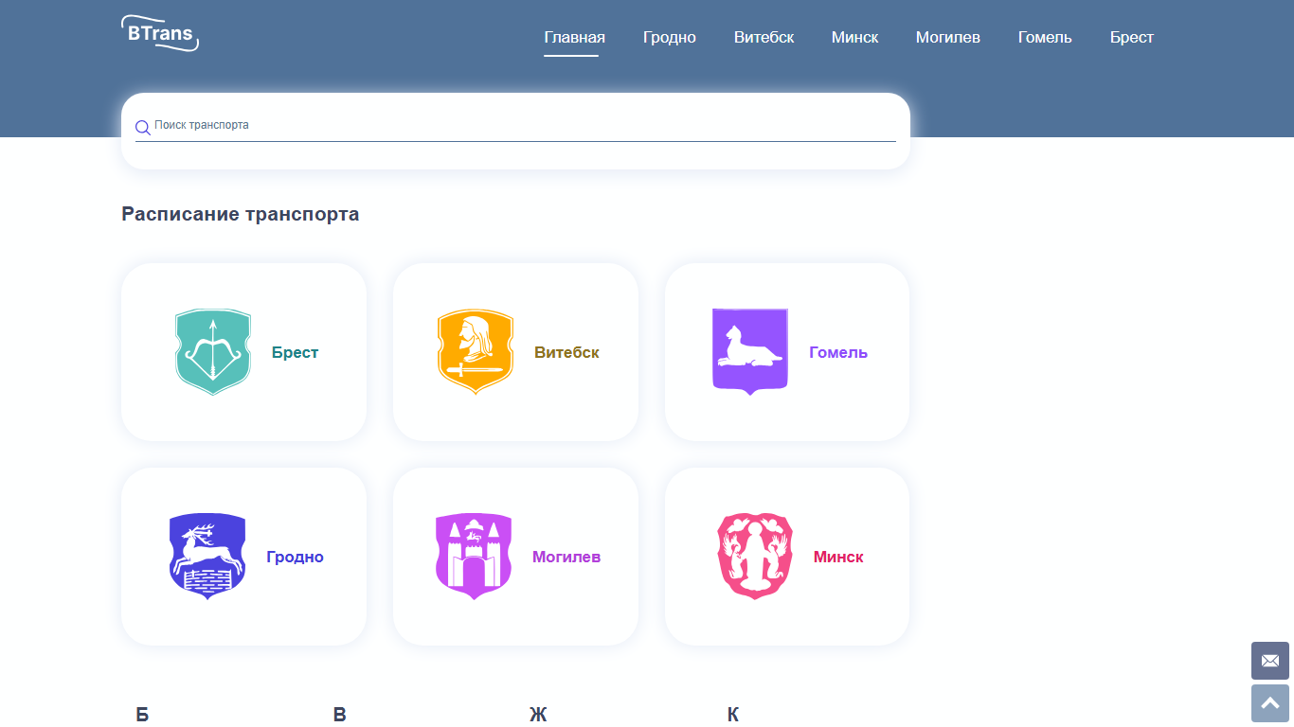
Task: Open Витебск in the top navigation
Action: (x=764, y=38)
